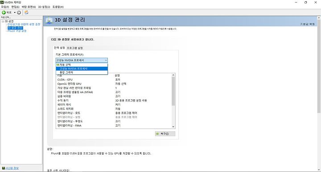Select the 앤티앨리어싱 - FXAA row
321x172 pixels.
tap(114, 126)
